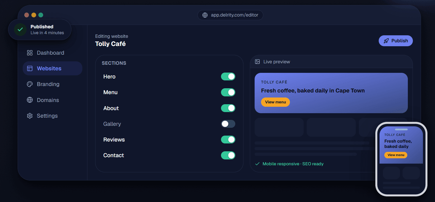Click the Settings gear icon
Image resolution: width=435 pixels, height=202 pixels.
30,116
